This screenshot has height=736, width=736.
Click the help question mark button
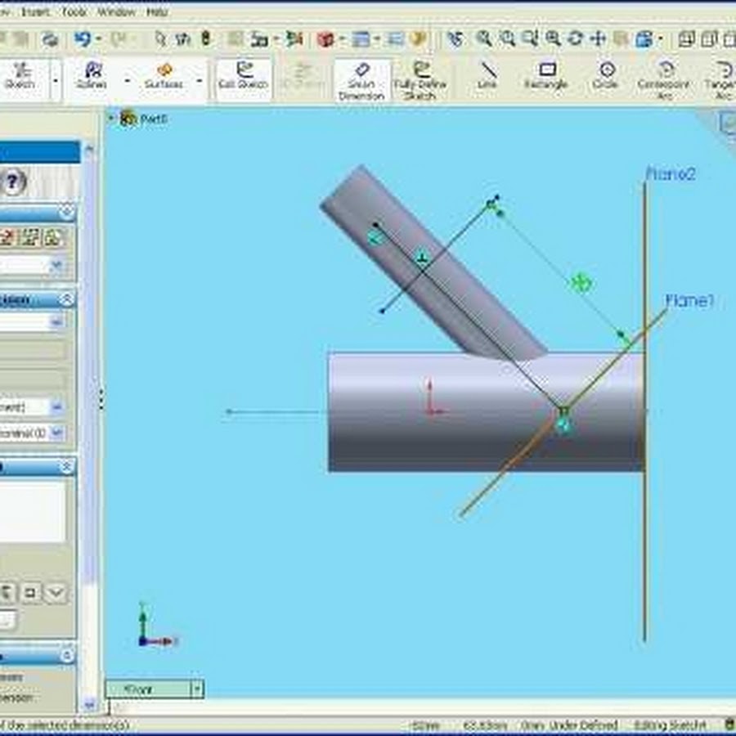11,183
